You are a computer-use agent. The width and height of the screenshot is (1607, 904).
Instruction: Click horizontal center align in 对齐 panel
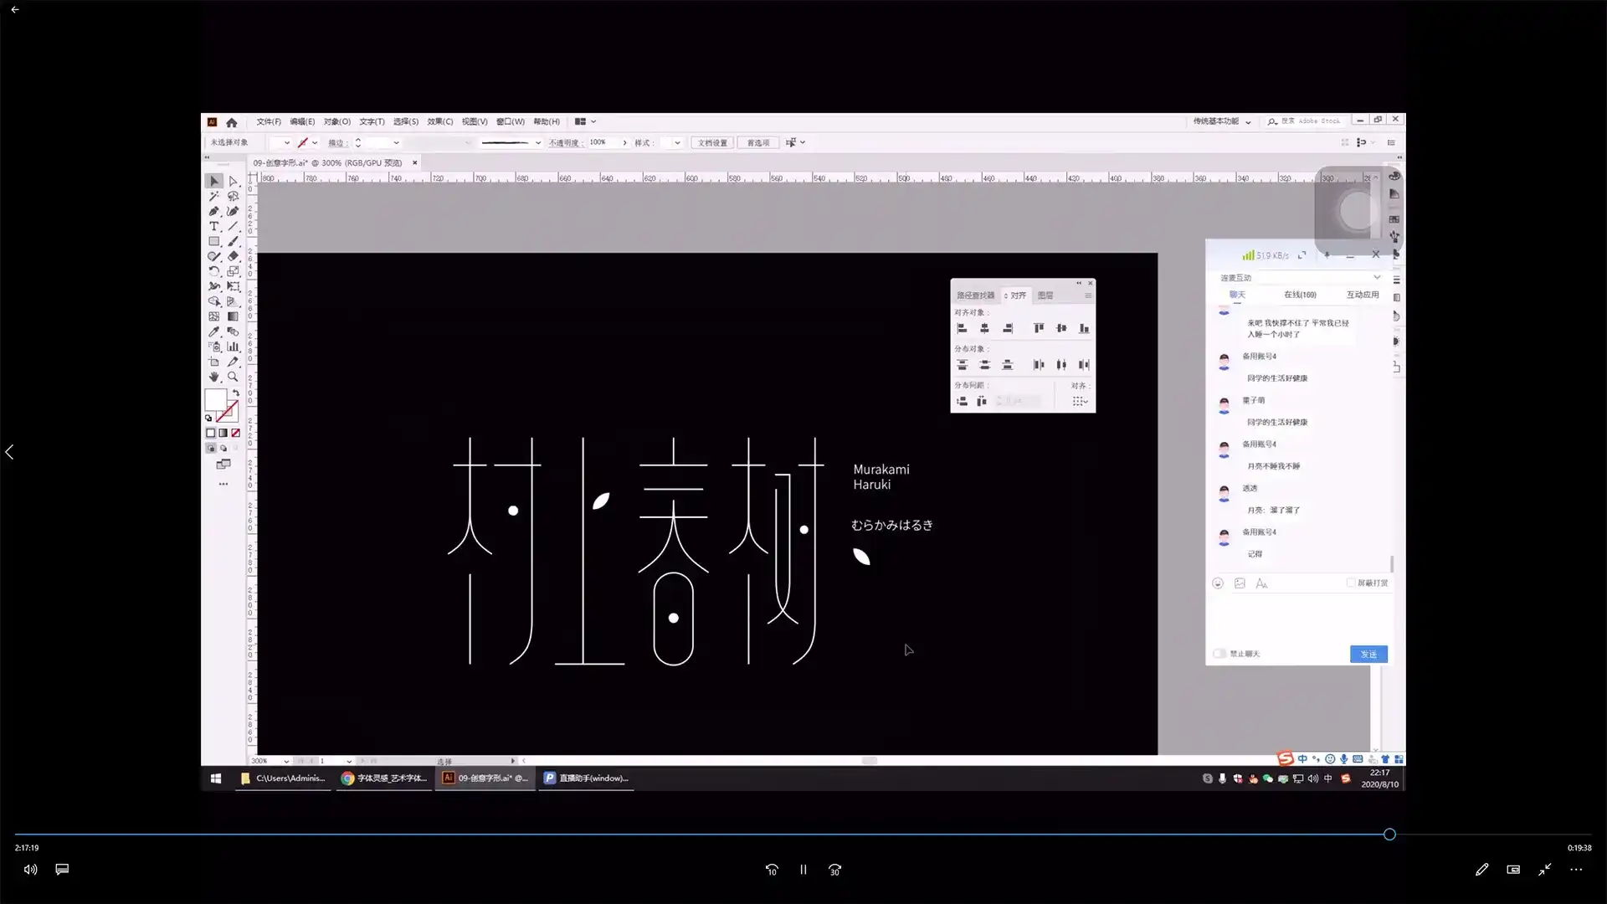[x=985, y=328]
